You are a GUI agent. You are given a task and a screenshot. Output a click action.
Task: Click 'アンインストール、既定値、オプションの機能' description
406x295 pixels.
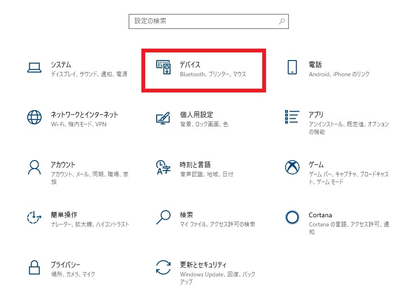tap(349, 128)
